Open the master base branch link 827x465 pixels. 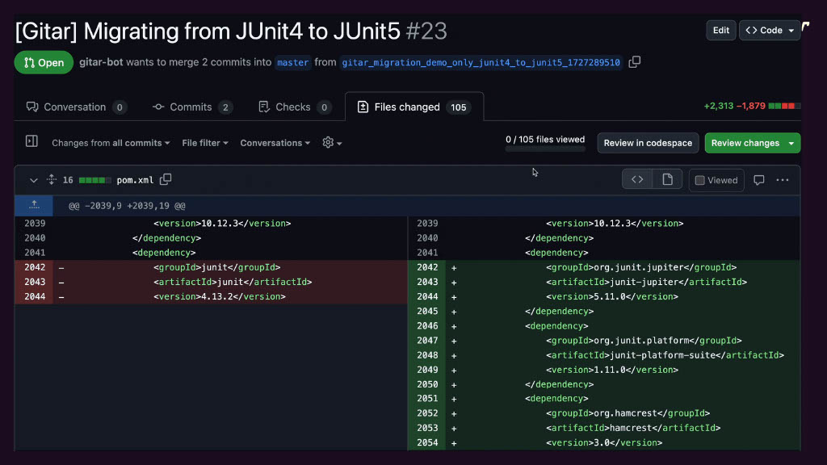coord(292,62)
